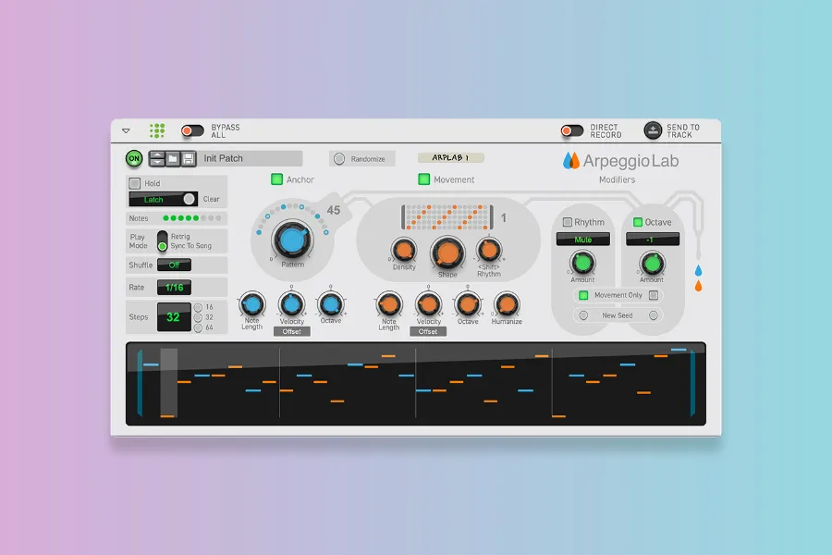Click the orange Shape knob
The height and width of the screenshot is (555, 832).
[x=447, y=252]
